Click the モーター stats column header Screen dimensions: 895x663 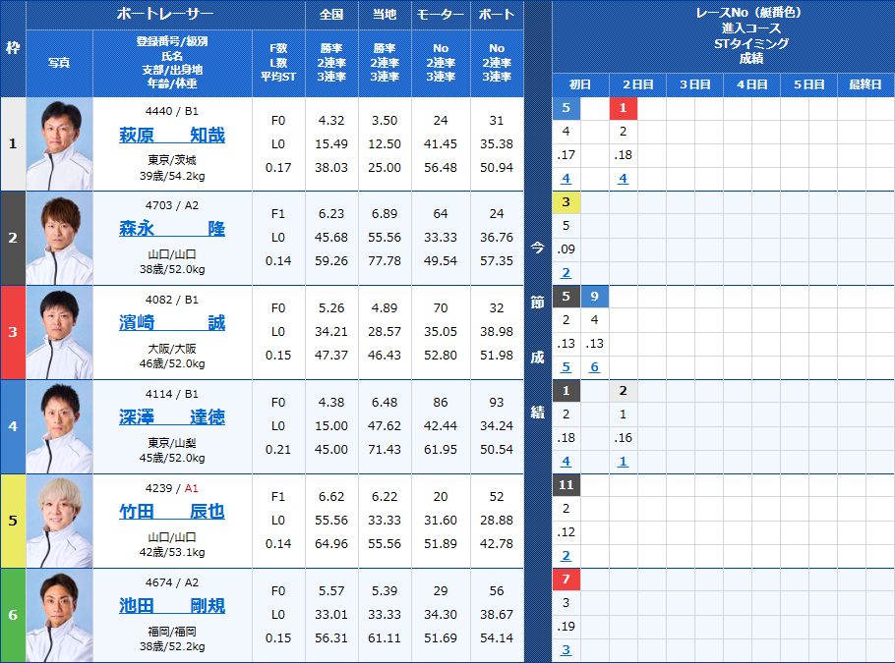pos(440,15)
